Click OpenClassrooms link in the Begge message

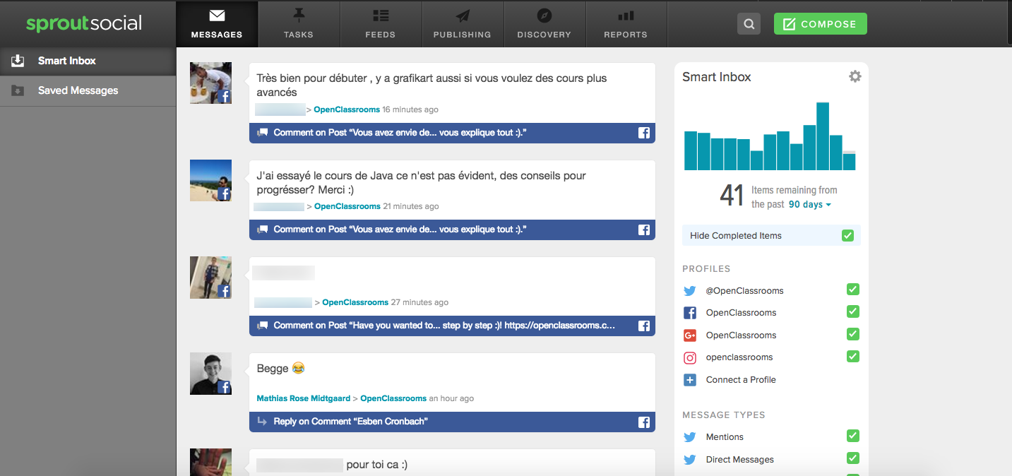[393, 398]
